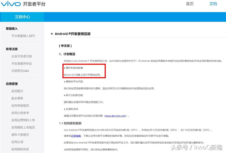226x153 pixels.
Task: Open 企业开发者注册 in the sidebar
Action: (x=22, y=56)
